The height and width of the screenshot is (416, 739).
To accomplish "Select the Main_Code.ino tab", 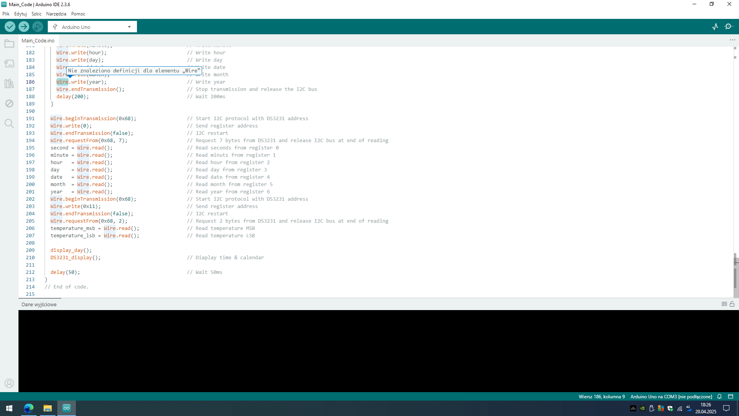I will pyautogui.click(x=38, y=40).
